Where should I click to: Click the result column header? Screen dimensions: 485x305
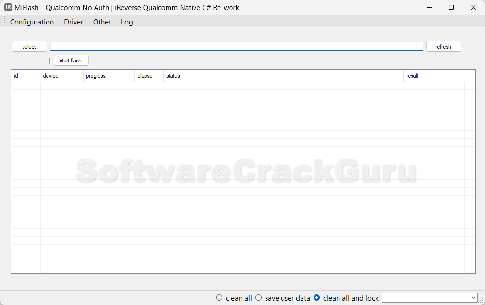click(434, 76)
